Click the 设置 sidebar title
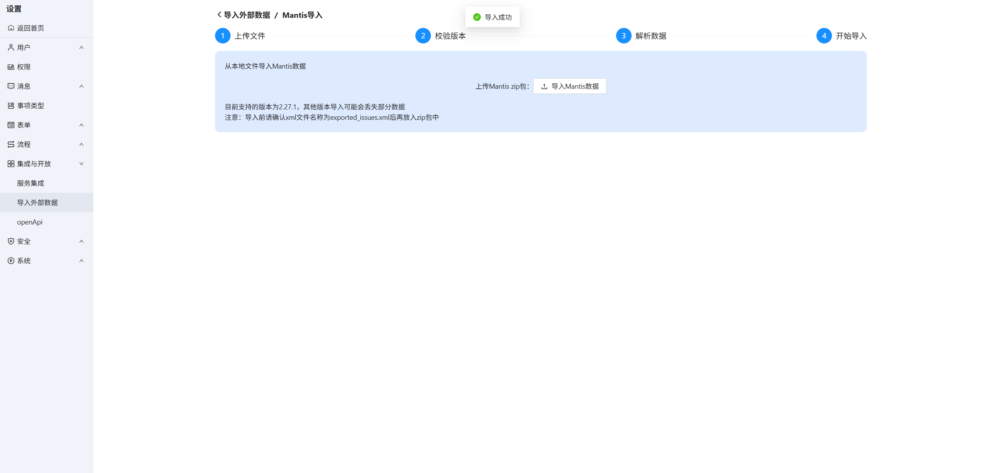This screenshot has width=985, height=473. point(14,9)
